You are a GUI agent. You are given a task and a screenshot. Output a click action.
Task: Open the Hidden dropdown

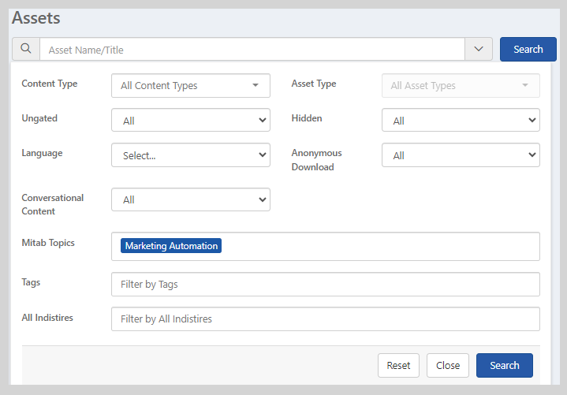tap(461, 121)
